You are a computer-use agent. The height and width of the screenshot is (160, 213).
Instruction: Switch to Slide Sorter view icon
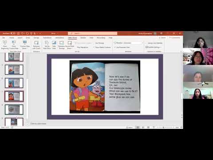(143, 128)
